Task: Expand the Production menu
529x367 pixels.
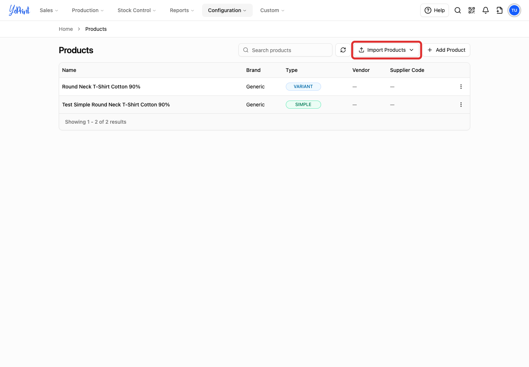Action: coord(88,10)
